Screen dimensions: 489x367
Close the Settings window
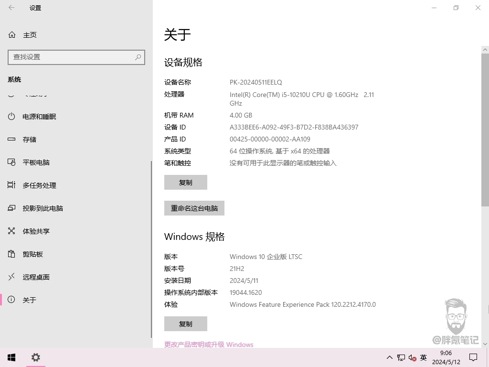(478, 8)
